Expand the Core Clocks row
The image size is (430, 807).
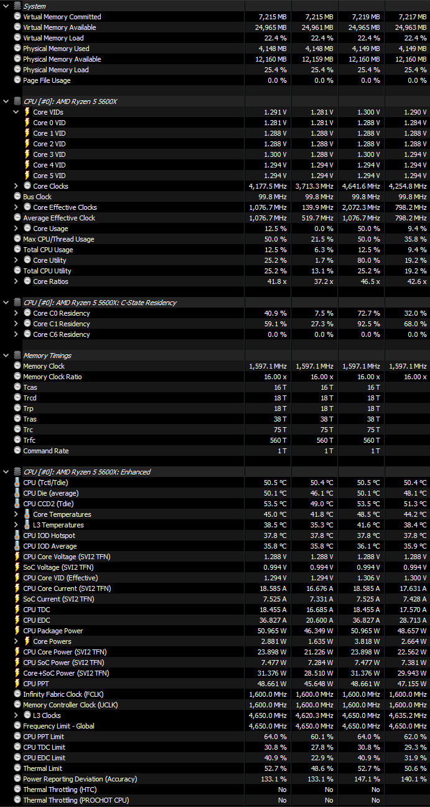(16, 186)
